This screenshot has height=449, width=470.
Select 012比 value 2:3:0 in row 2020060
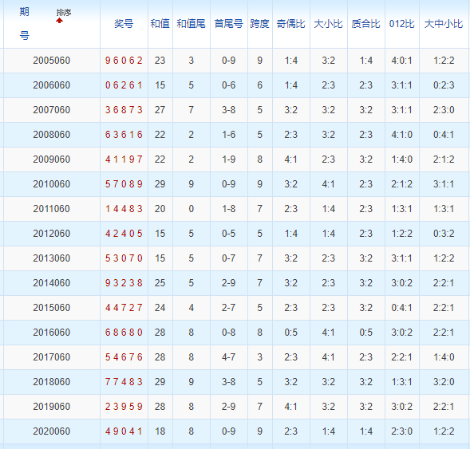402,431
